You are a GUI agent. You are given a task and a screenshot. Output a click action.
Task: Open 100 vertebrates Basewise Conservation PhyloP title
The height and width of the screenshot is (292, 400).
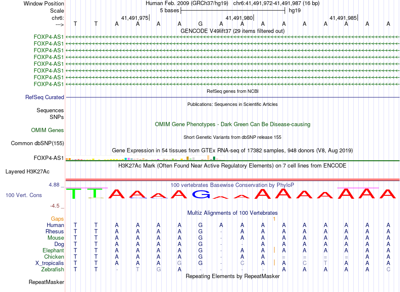232,185
